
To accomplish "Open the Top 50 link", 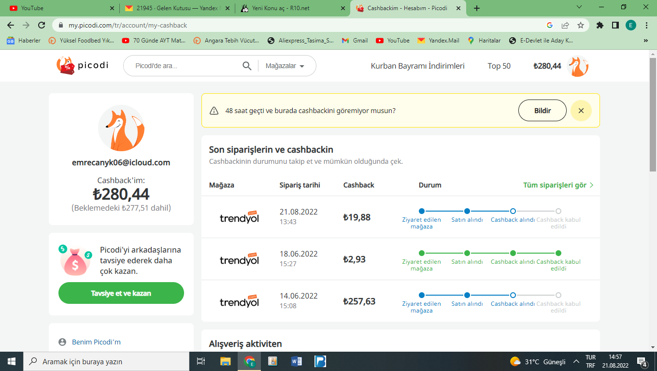I will [x=499, y=66].
